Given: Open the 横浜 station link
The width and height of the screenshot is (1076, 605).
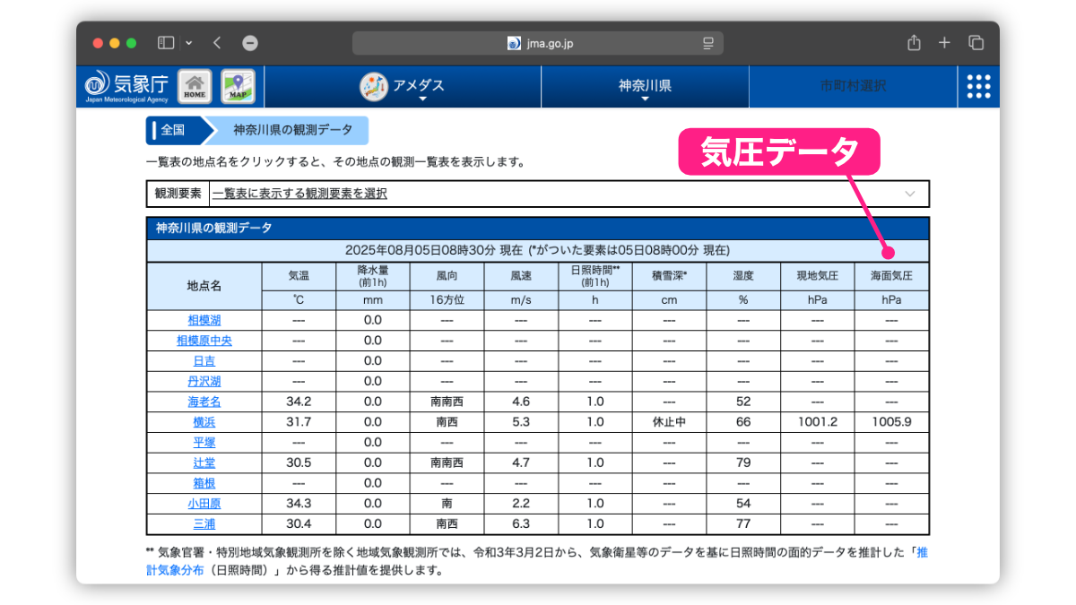Looking at the screenshot, I should point(204,422).
